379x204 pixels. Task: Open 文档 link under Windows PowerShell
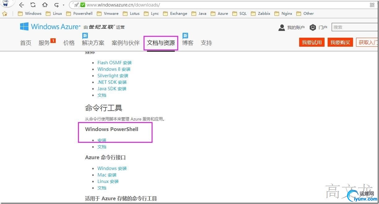(x=102, y=147)
